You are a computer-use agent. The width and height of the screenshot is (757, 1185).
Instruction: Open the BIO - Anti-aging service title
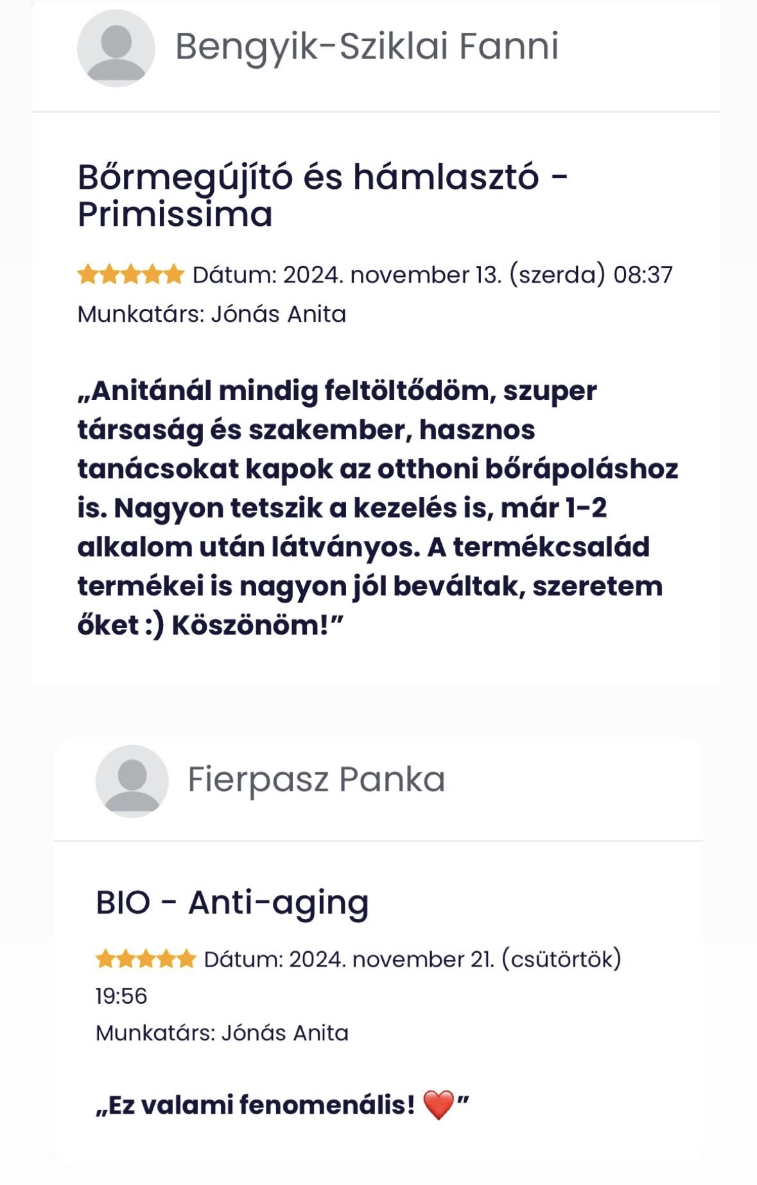pos(232,903)
